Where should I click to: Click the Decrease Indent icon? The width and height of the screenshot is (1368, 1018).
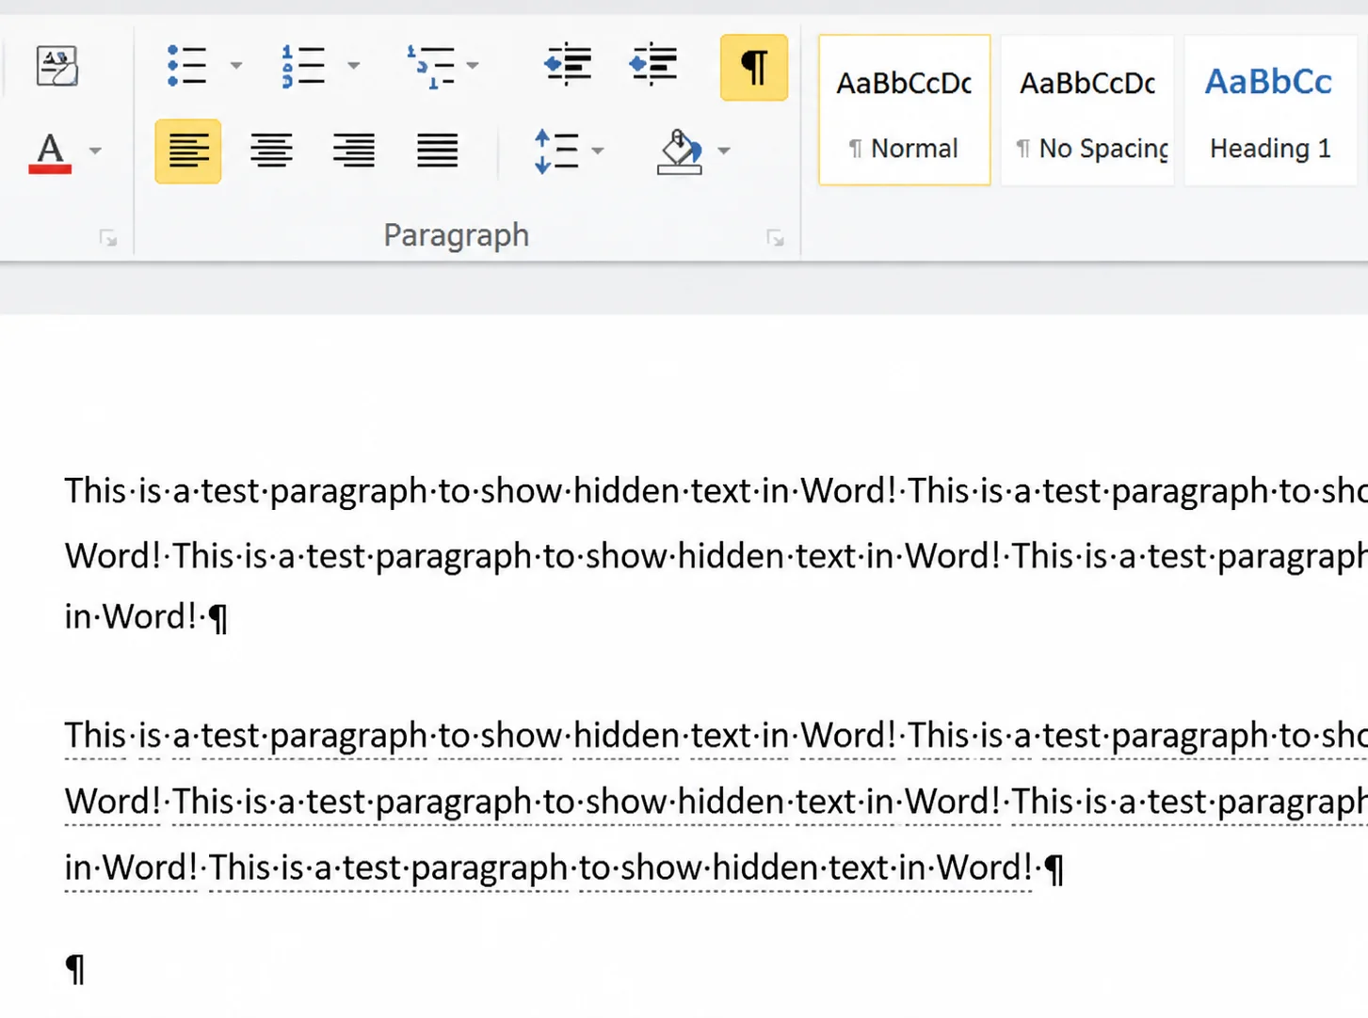[x=568, y=65]
